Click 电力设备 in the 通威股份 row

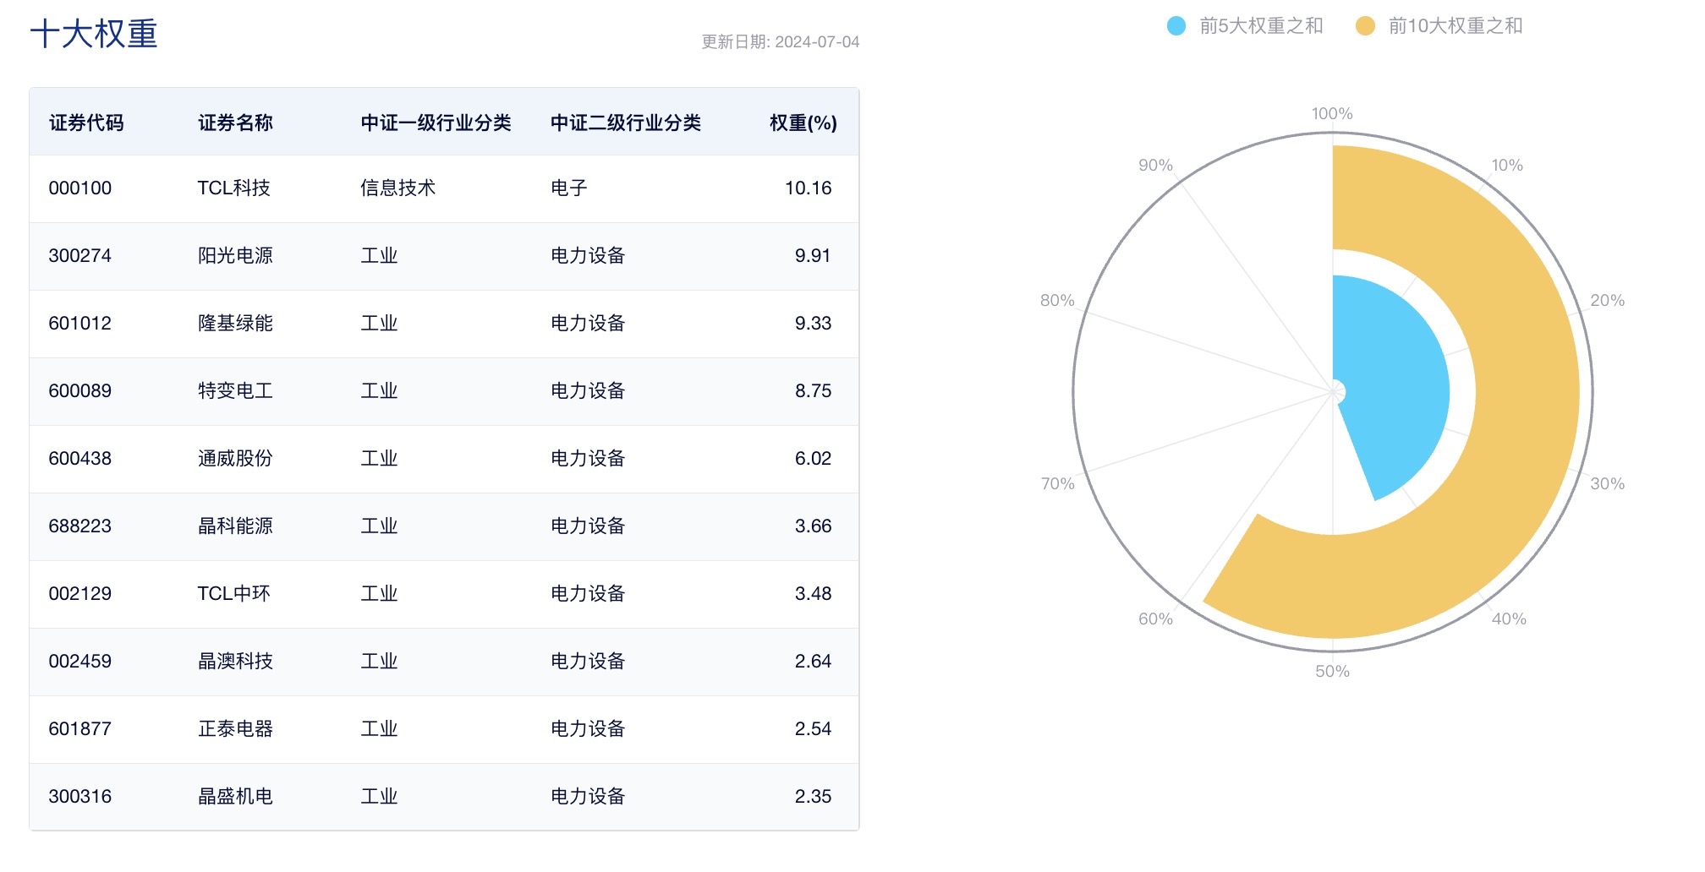(x=588, y=458)
